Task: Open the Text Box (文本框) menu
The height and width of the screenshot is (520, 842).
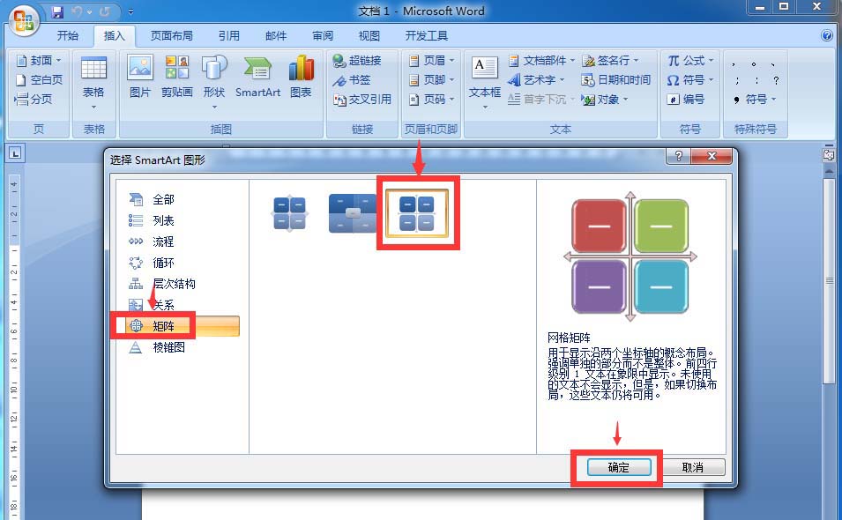Action: pos(485,82)
